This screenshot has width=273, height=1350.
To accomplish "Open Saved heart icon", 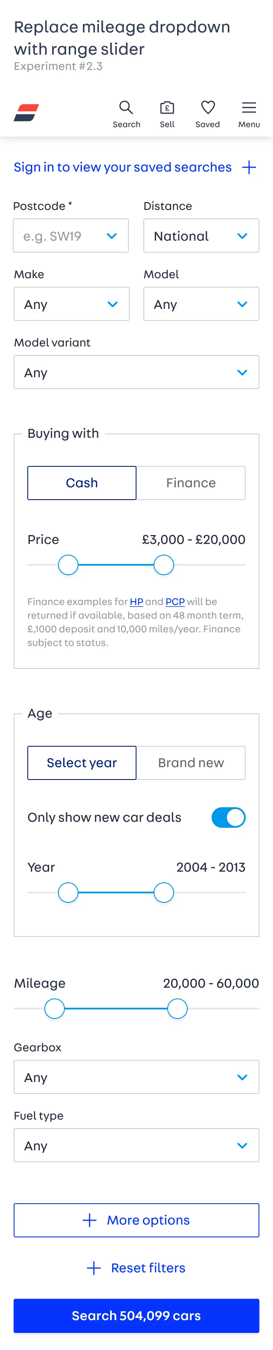I will tap(208, 108).
